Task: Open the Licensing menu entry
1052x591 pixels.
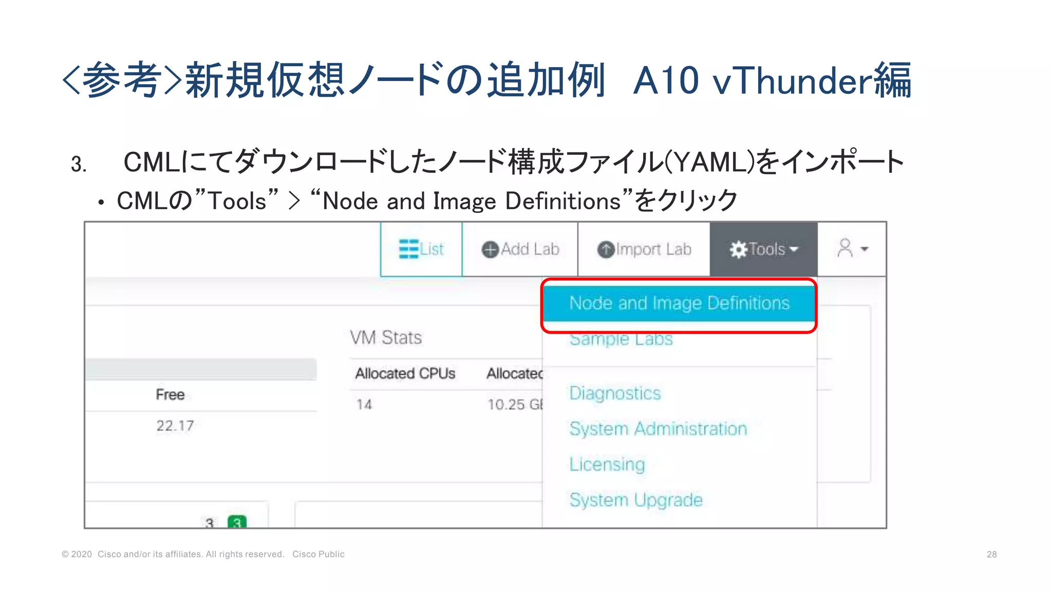Action: [x=607, y=464]
